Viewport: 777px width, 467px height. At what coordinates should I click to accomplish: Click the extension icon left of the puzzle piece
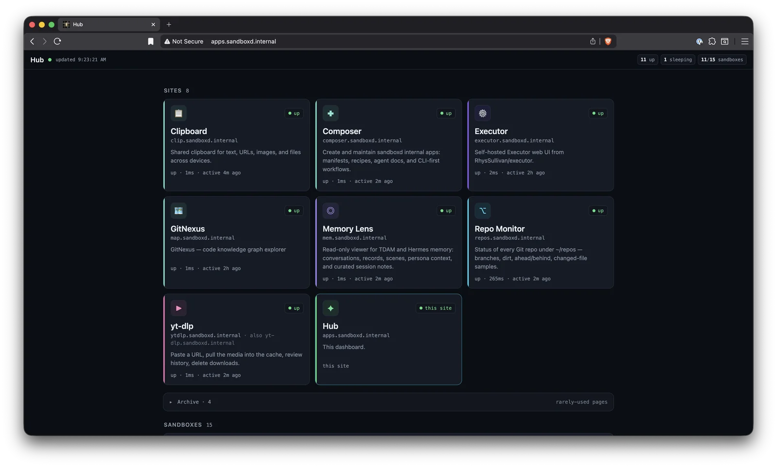click(x=699, y=41)
